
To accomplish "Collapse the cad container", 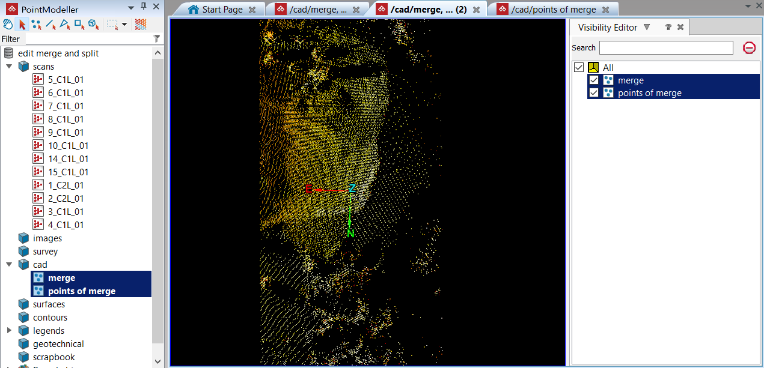I will point(9,265).
